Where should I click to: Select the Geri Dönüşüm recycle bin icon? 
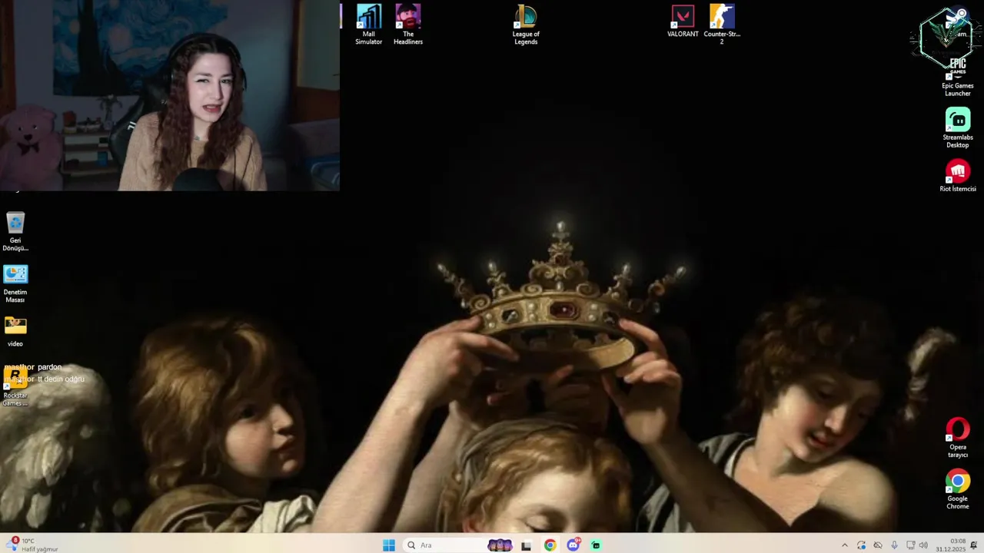coord(15,231)
